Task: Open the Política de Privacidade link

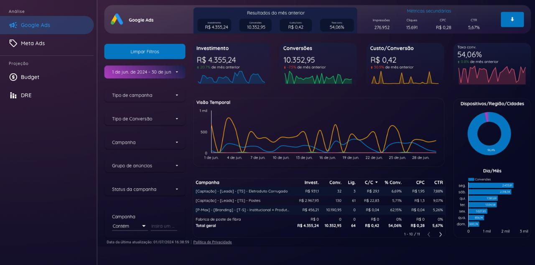Action: pyautogui.click(x=212, y=242)
